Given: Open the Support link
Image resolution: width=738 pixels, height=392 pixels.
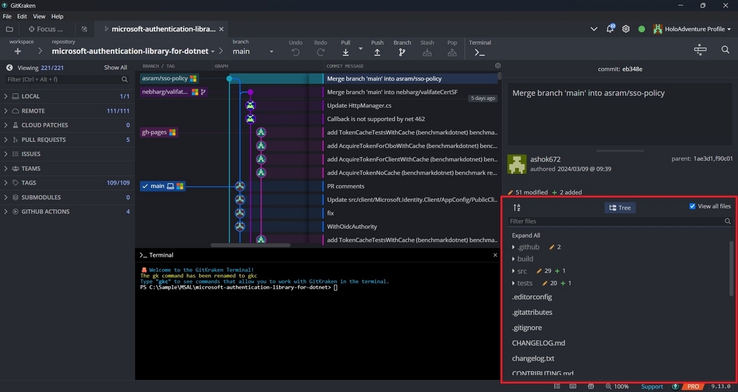Looking at the screenshot, I should [653, 386].
